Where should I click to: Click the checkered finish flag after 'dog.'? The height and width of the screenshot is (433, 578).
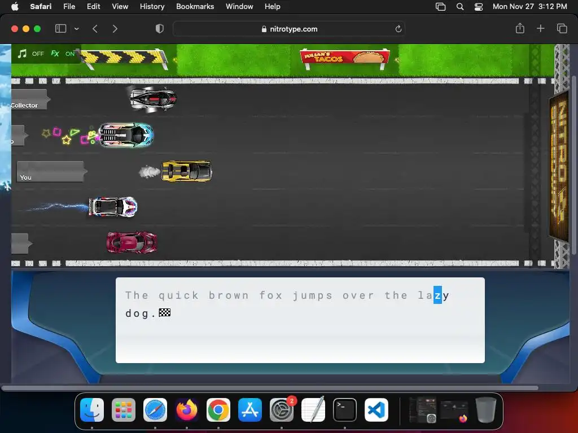(164, 312)
